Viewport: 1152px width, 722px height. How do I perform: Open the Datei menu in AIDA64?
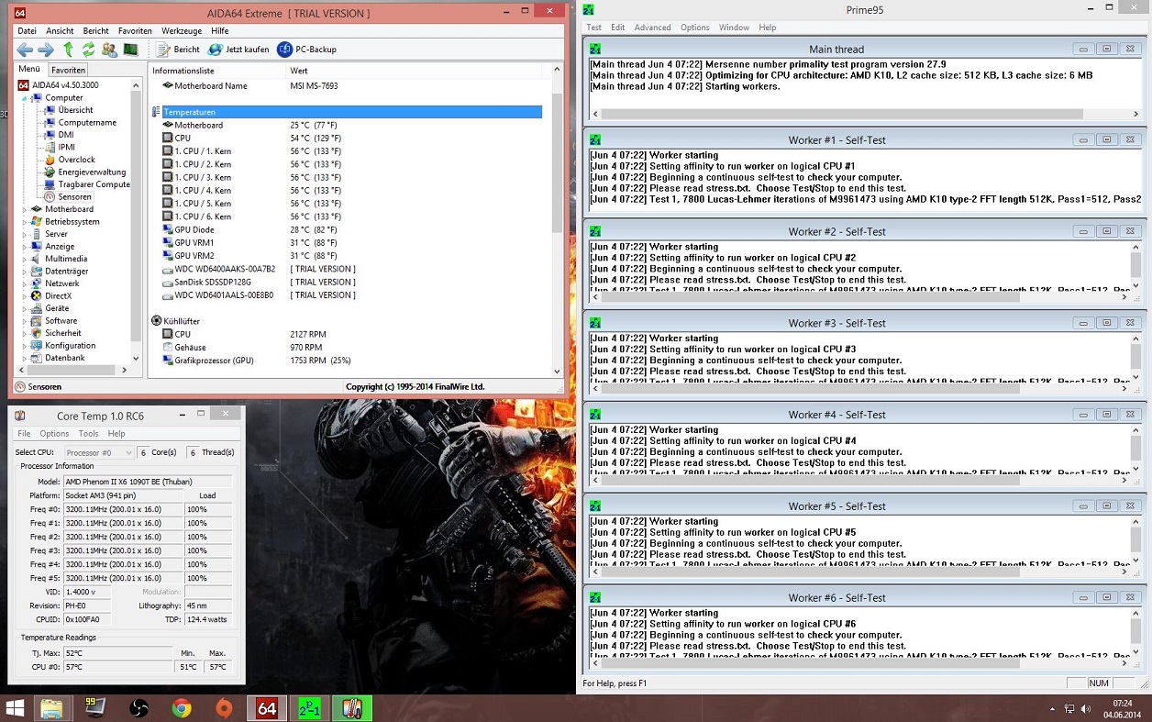[28, 31]
